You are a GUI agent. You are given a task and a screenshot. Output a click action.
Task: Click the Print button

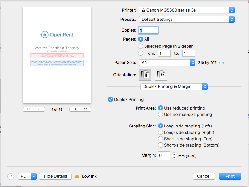(x=230, y=176)
